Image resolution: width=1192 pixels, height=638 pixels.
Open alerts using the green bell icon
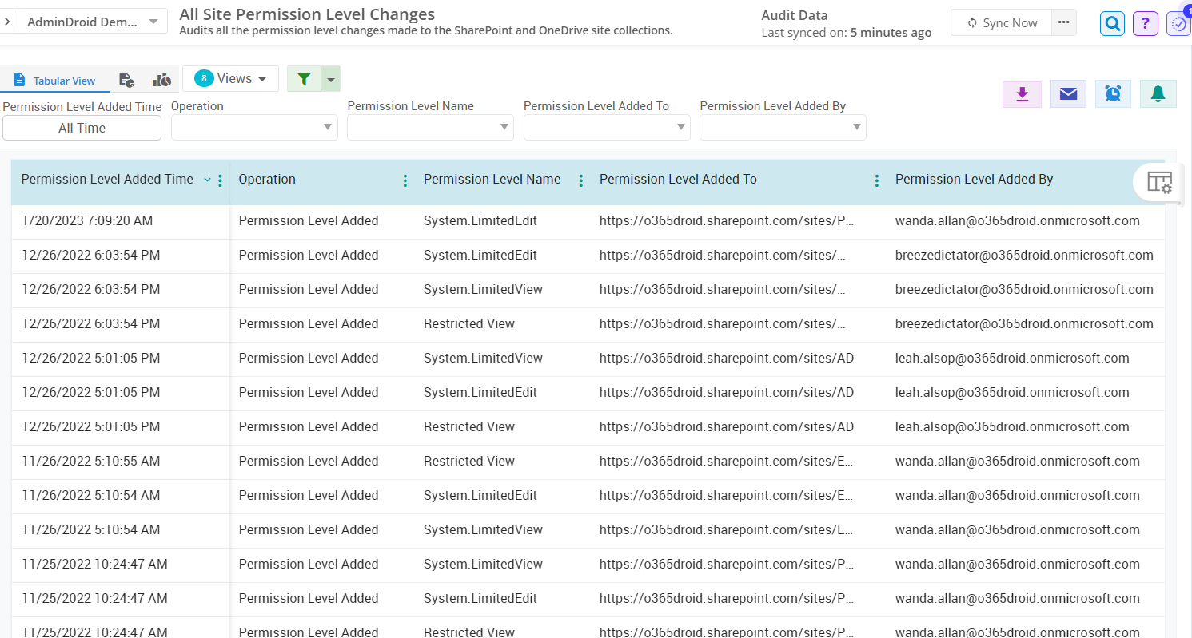pos(1158,93)
